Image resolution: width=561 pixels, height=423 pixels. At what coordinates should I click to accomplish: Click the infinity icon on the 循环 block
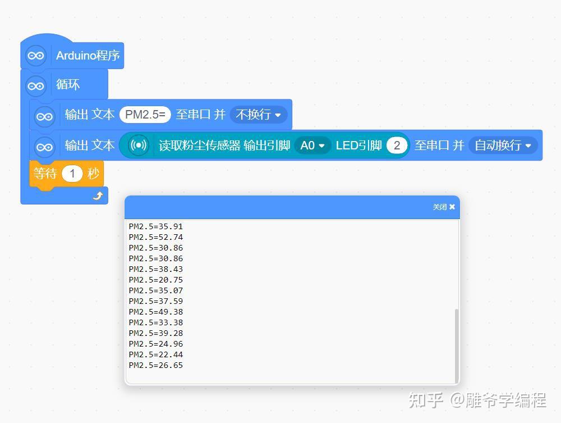[x=35, y=86]
